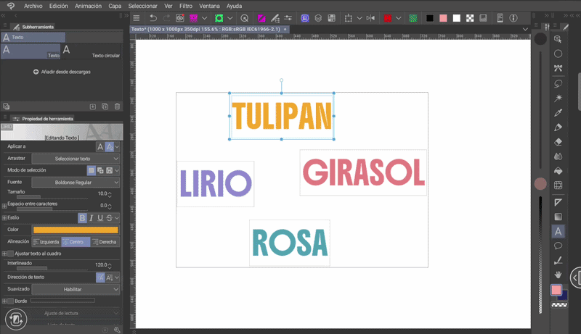Open the Arrastrar dropdown
This screenshot has height=334, width=581.
tap(76, 159)
